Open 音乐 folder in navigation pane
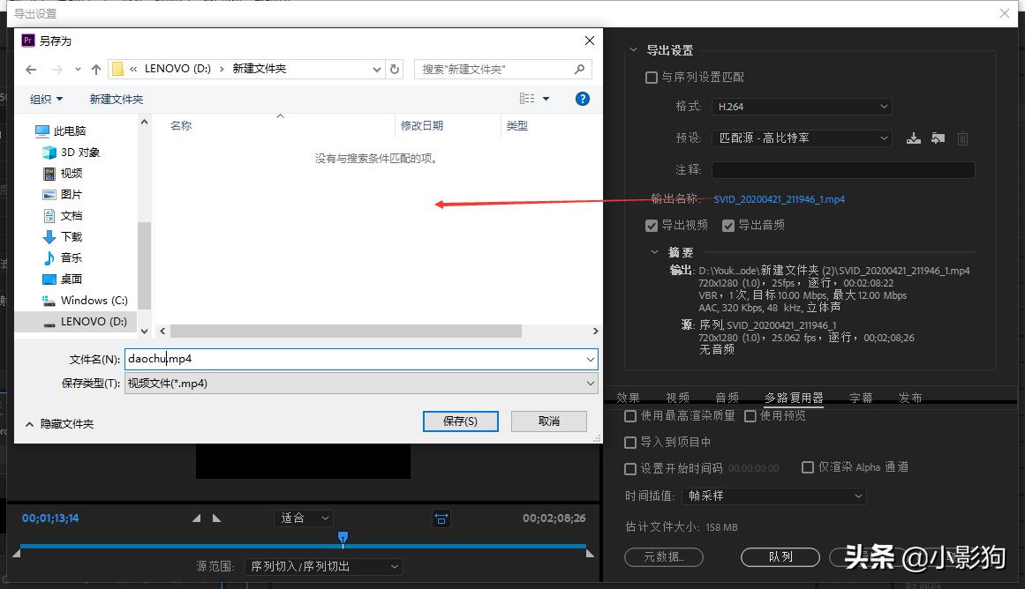The height and width of the screenshot is (589, 1025). pos(63,258)
